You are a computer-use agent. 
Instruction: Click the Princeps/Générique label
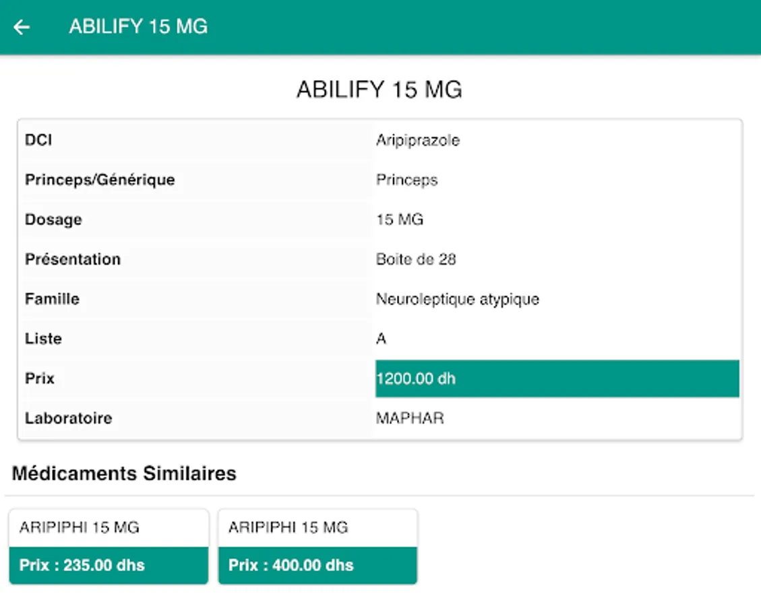(100, 180)
